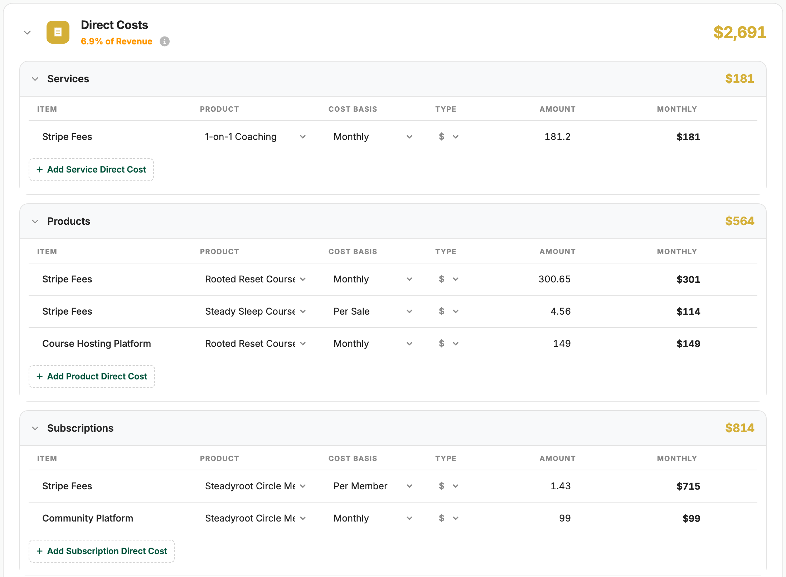Screen dimensions: 786x577
Task: Open cost basis dropdown for Course Hosting Platform
Action: (373, 344)
